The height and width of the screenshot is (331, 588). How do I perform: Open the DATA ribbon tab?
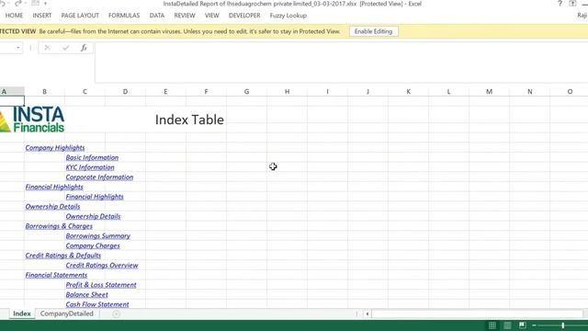(157, 16)
